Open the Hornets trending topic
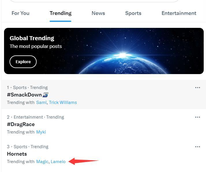206x172 pixels. [17, 154]
